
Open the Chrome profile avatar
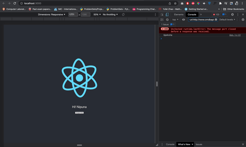coord(237,3)
